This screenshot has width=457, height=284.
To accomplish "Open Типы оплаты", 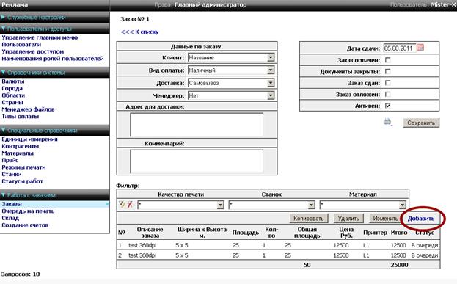I will click(x=20, y=117).
